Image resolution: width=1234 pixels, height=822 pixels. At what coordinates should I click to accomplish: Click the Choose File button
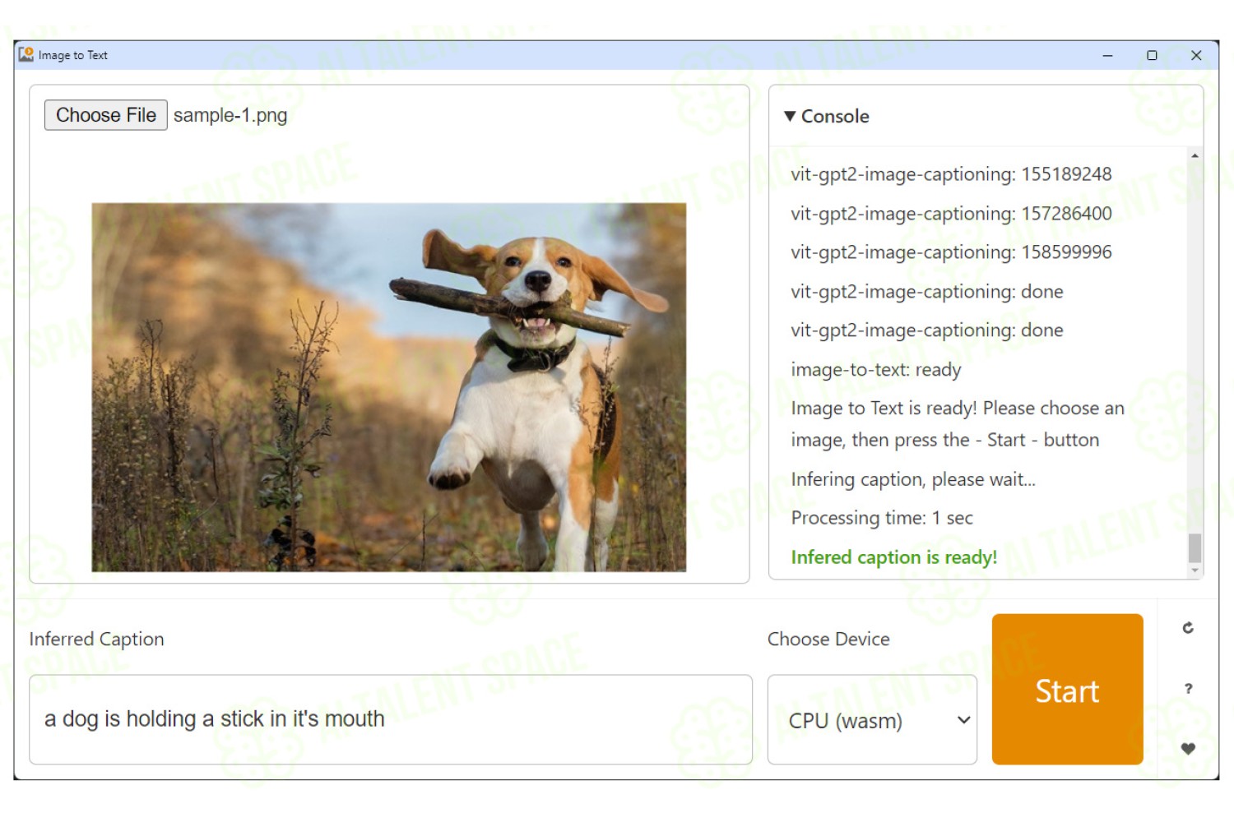point(106,115)
